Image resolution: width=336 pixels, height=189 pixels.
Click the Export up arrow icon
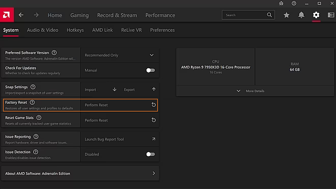154,89
